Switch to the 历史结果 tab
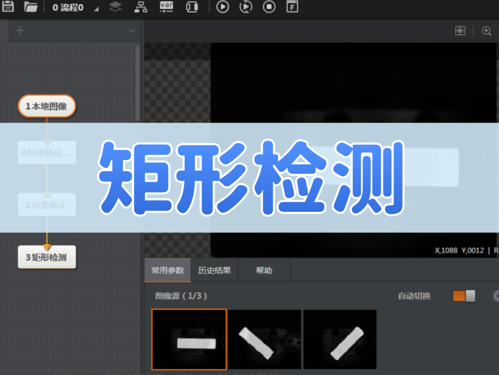The width and height of the screenshot is (499, 375). coord(215,270)
